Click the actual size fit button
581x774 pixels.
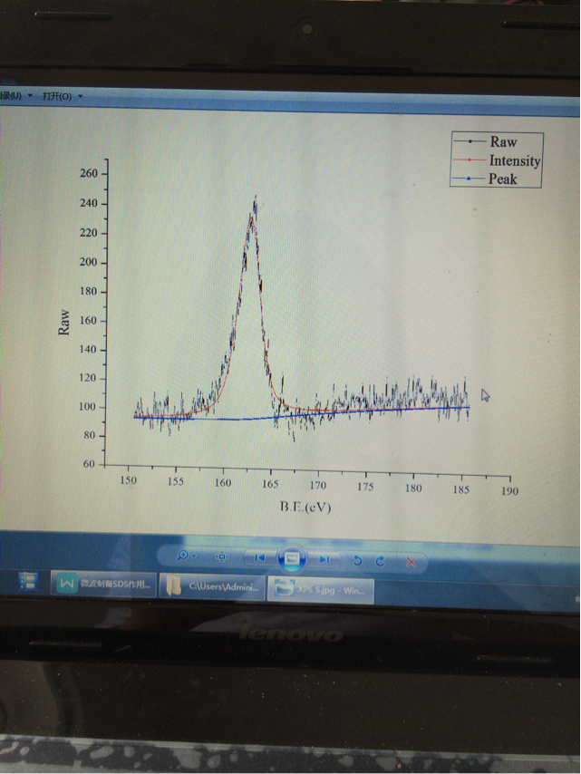222,557
